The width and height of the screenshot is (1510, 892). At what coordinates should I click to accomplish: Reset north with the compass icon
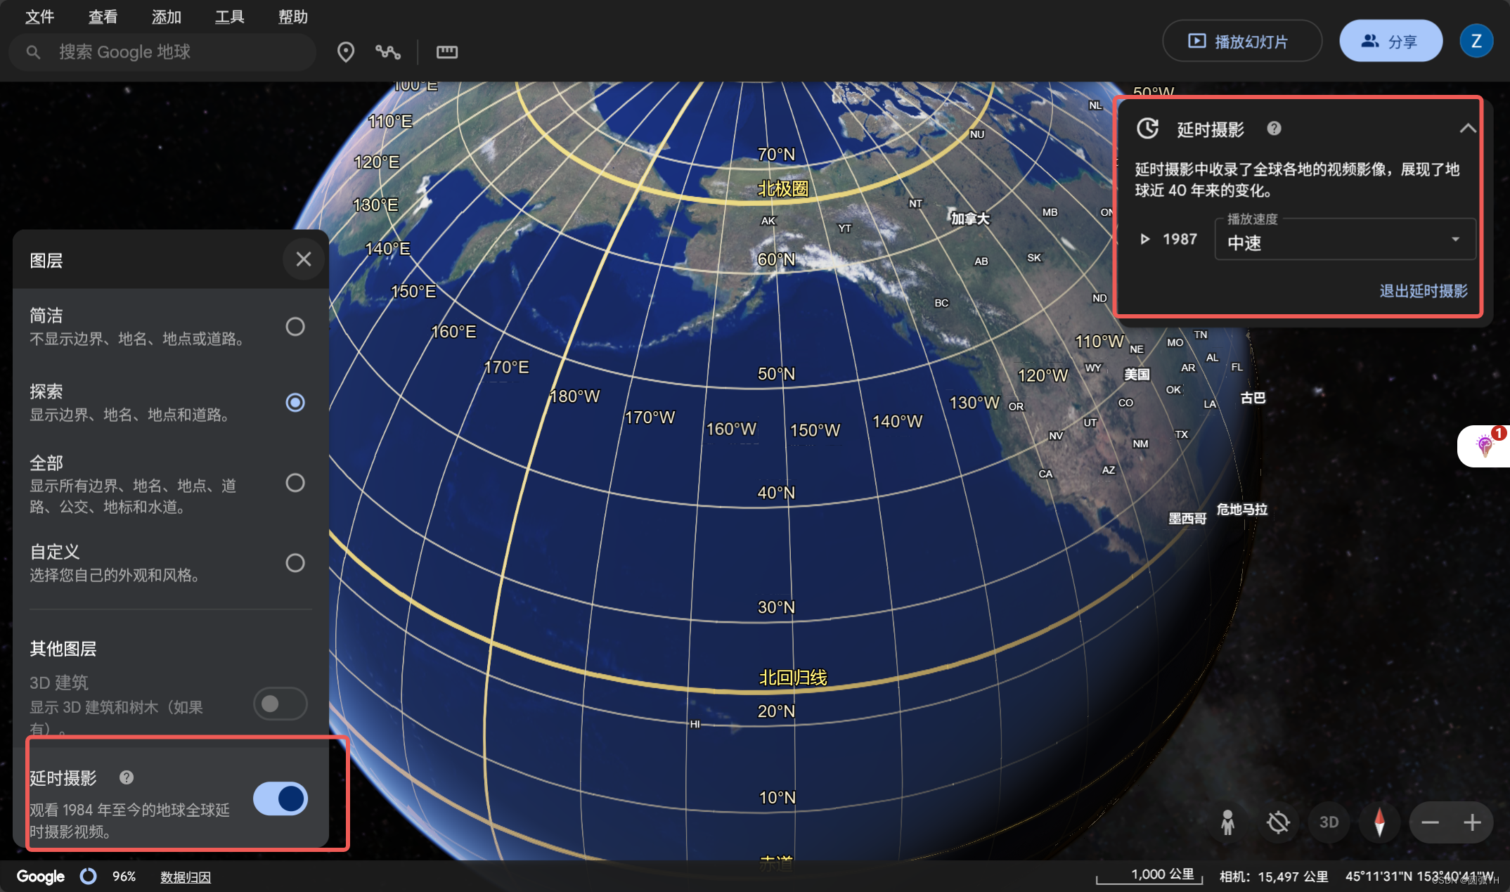[1379, 822]
